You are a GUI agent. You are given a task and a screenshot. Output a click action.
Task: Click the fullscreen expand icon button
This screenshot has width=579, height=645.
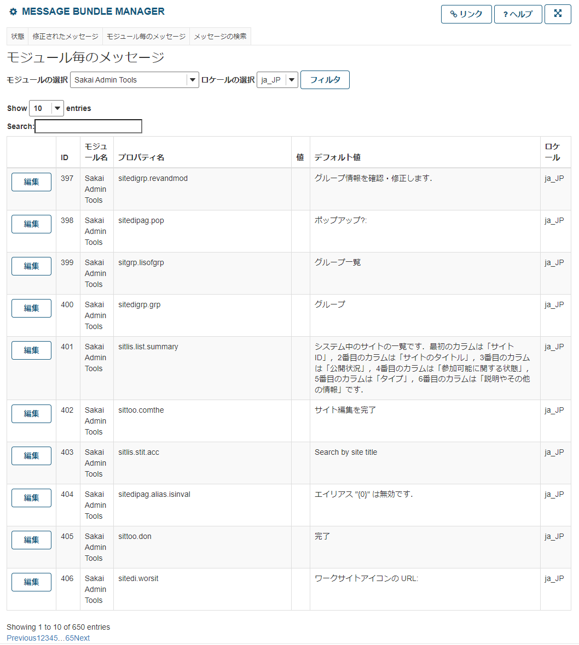[558, 14]
